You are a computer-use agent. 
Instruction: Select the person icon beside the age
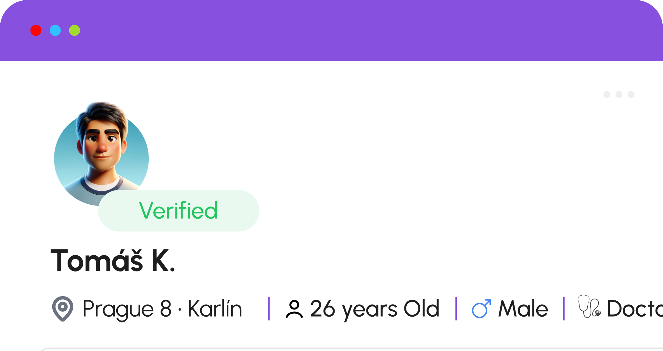coord(295,309)
